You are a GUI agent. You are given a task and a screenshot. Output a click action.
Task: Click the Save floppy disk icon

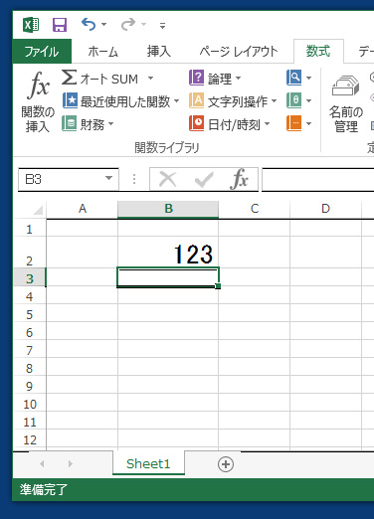(60, 25)
